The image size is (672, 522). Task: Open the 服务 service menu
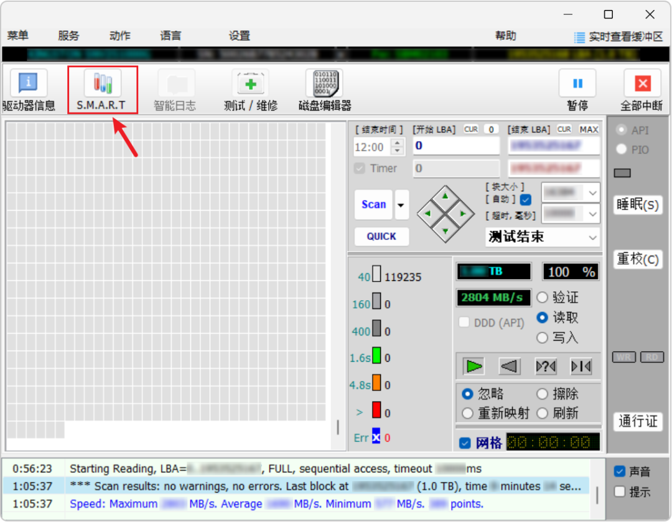(x=68, y=35)
